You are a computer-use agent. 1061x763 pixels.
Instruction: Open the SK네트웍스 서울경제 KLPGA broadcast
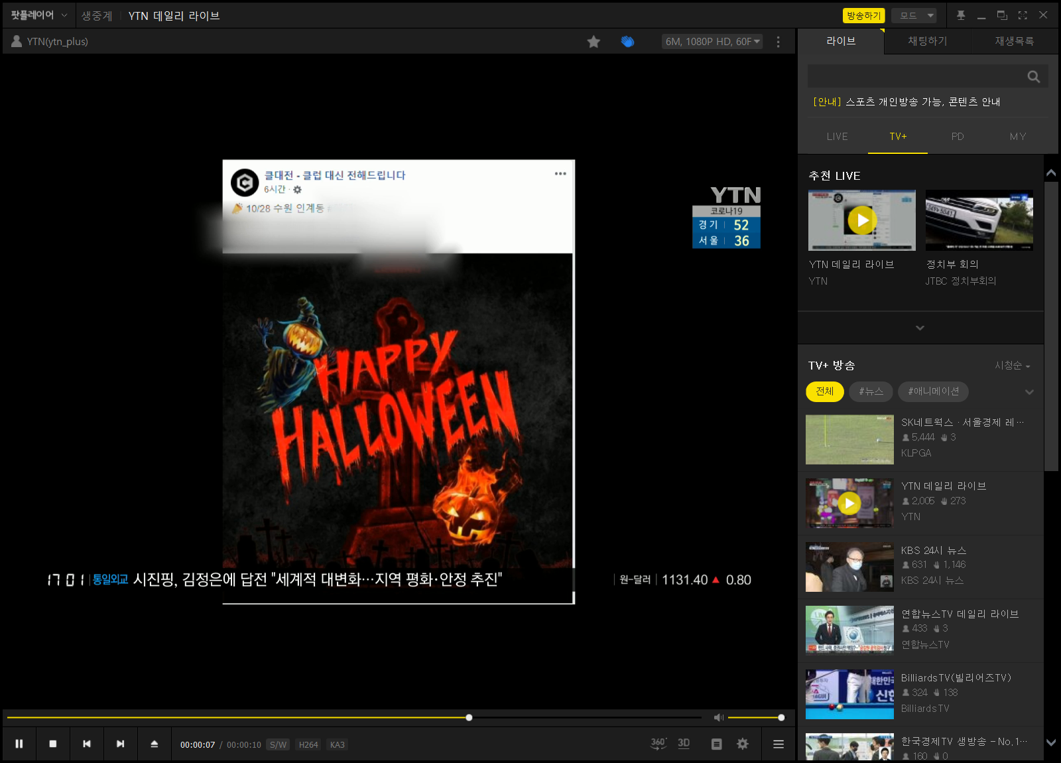pyautogui.click(x=920, y=439)
